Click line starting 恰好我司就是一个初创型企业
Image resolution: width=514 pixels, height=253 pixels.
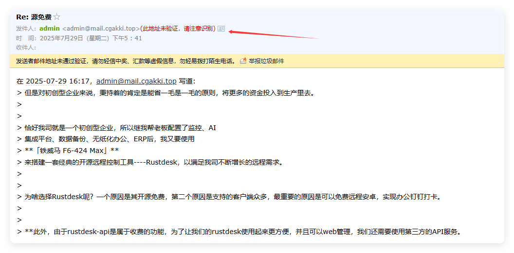point(116,128)
